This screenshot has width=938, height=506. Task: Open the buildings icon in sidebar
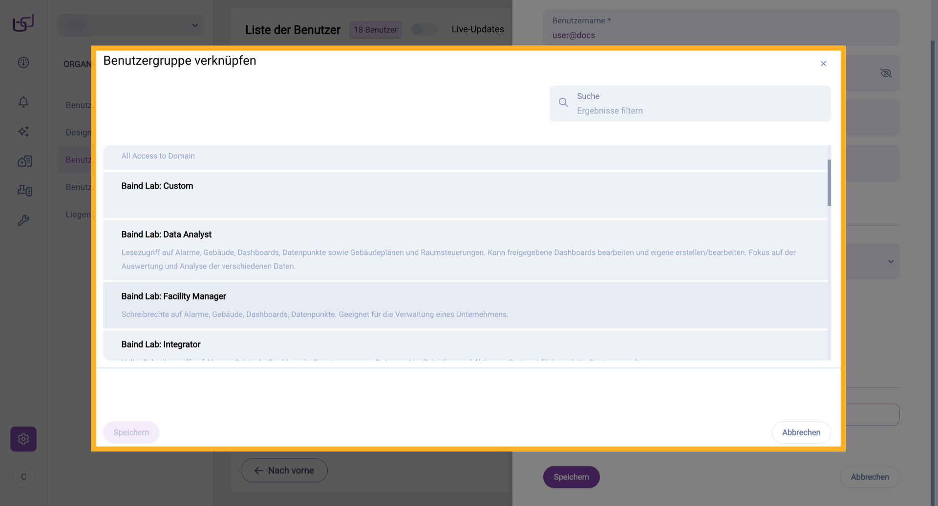point(24,161)
